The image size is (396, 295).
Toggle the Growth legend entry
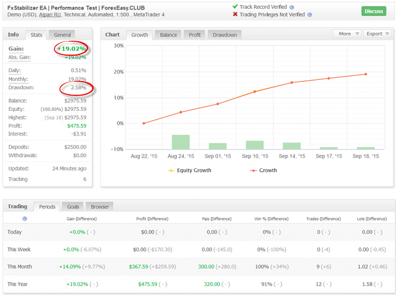click(x=264, y=170)
